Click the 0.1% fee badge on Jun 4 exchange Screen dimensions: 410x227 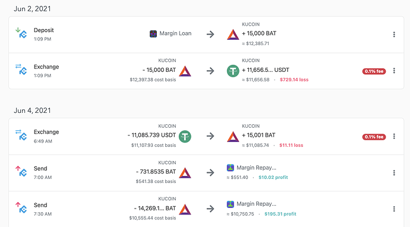pos(374,137)
